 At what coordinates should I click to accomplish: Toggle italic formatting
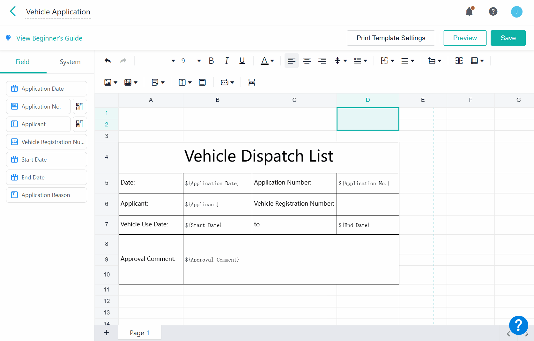tap(226, 61)
